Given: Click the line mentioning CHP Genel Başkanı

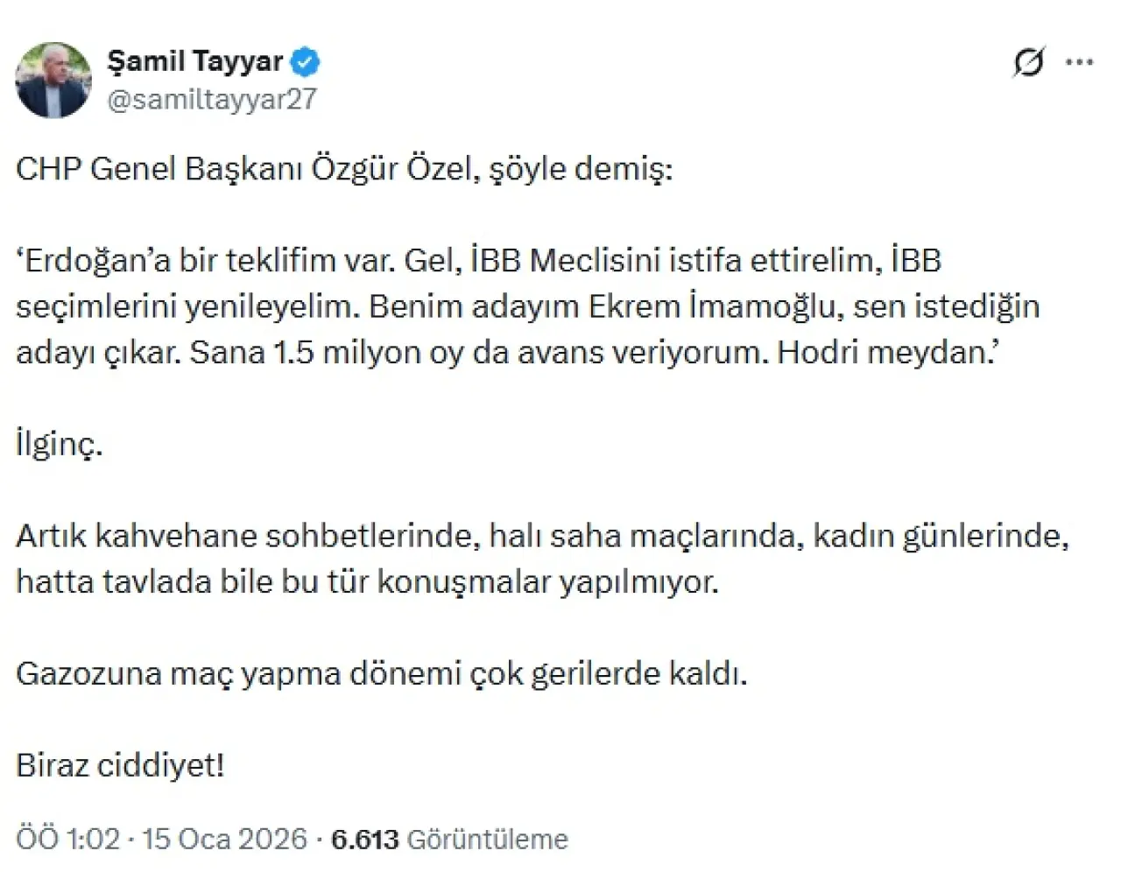Looking at the screenshot, I should click(343, 168).
